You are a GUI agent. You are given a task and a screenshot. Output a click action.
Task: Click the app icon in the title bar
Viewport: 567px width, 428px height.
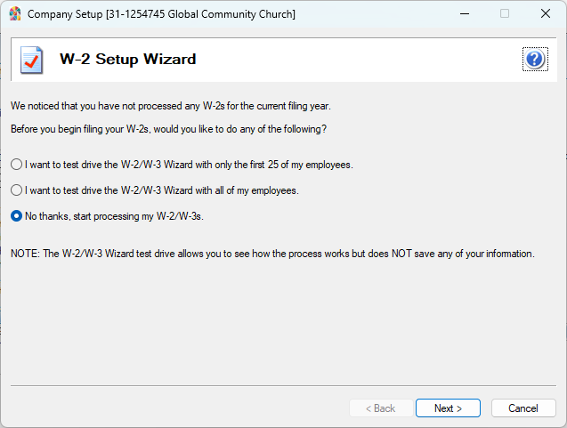coord(14,14)
